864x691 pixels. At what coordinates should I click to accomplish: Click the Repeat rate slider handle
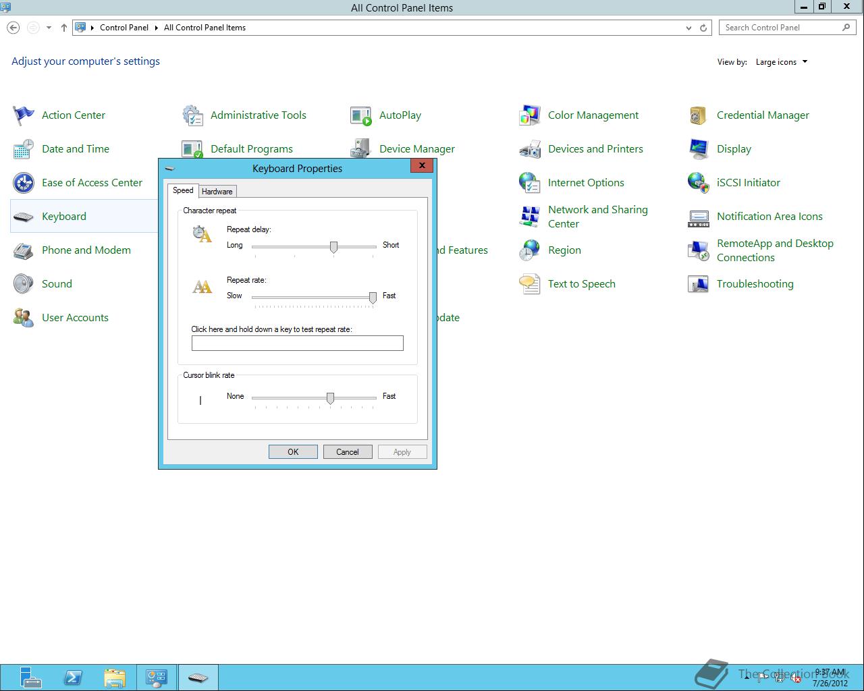pos(373,298)
